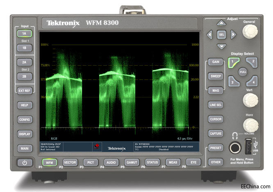Enable the CURSOR button

click(x=216, y=119)
